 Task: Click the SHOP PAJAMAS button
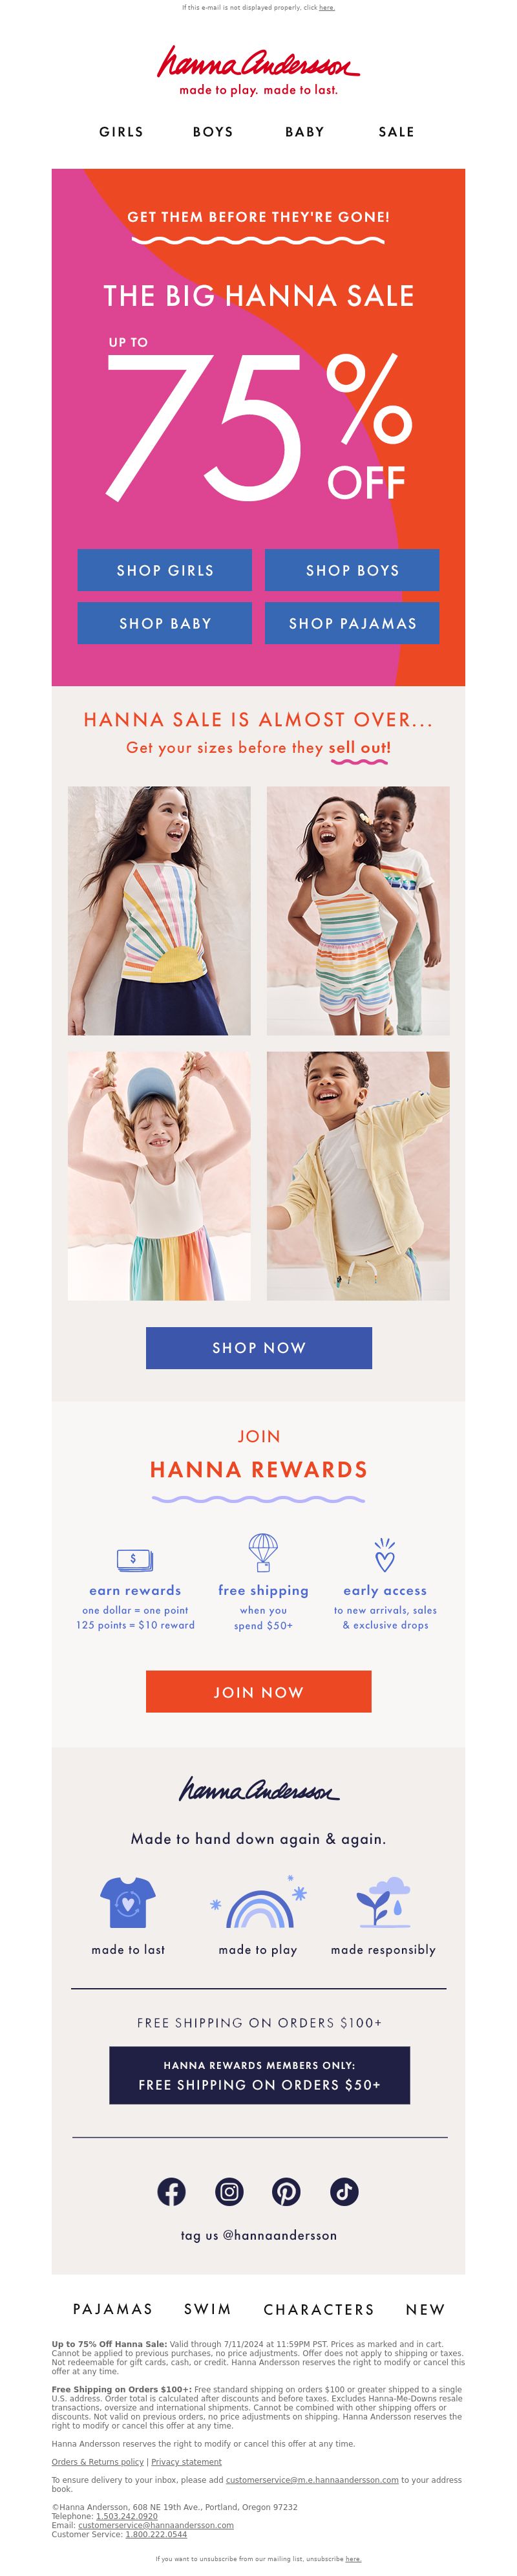tap(352, 623)
